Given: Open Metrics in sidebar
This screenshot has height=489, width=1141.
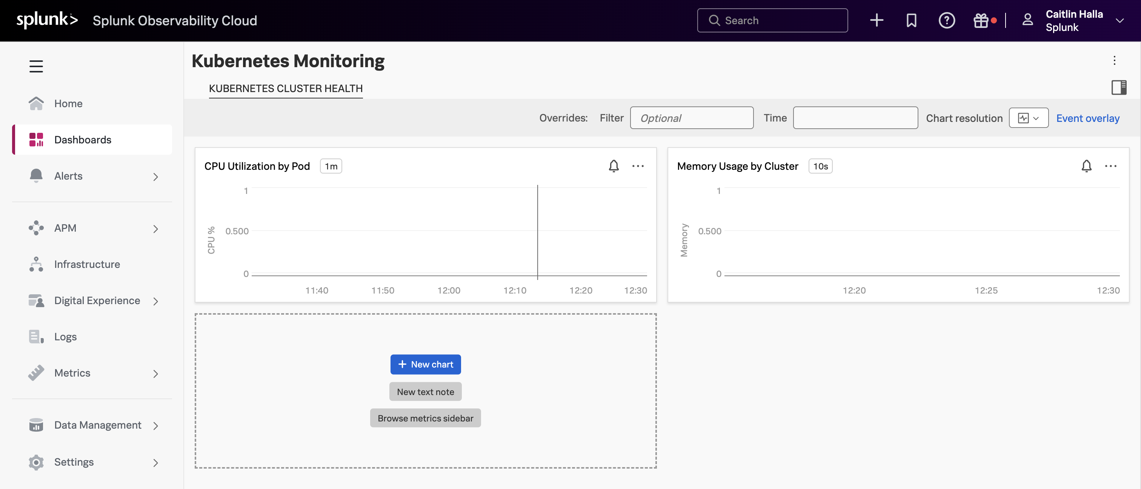Looking at the screenshot, I should 92,373.
